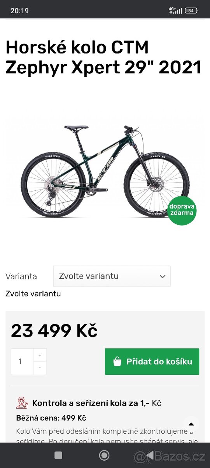Tap the shopping bag icon in cart button
This screenshot has width=210, height=468.
[117, 362]
